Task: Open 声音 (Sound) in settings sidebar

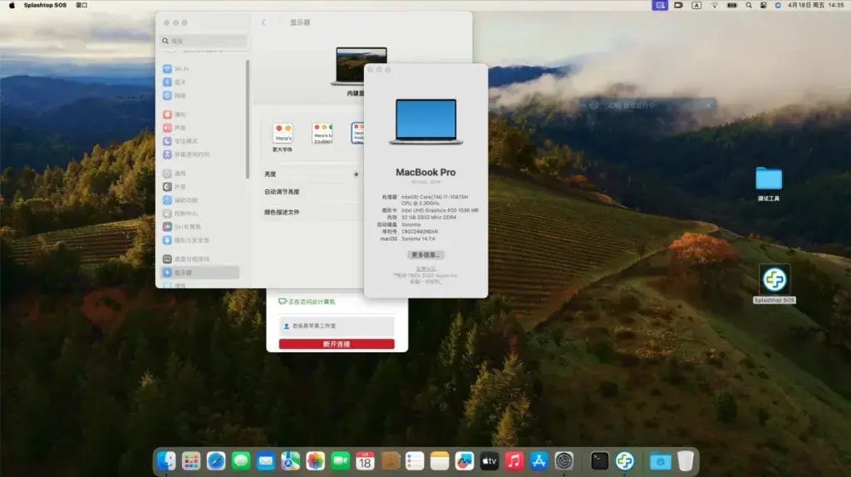Action: pyautogui.click(x=175, y=127)
